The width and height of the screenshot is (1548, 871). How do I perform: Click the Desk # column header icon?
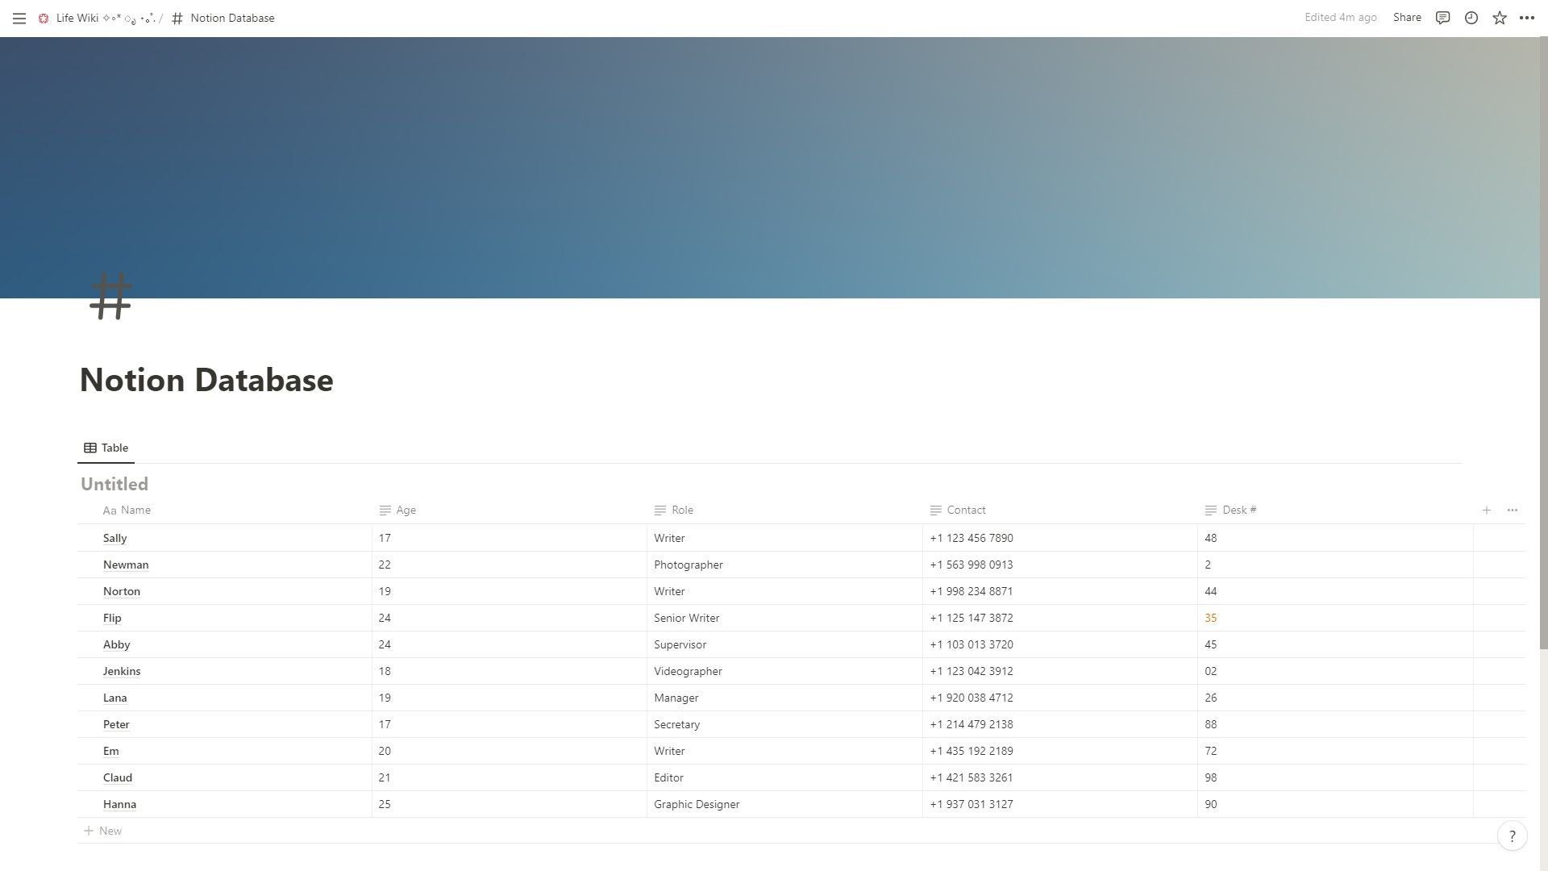pos(1211,510)
